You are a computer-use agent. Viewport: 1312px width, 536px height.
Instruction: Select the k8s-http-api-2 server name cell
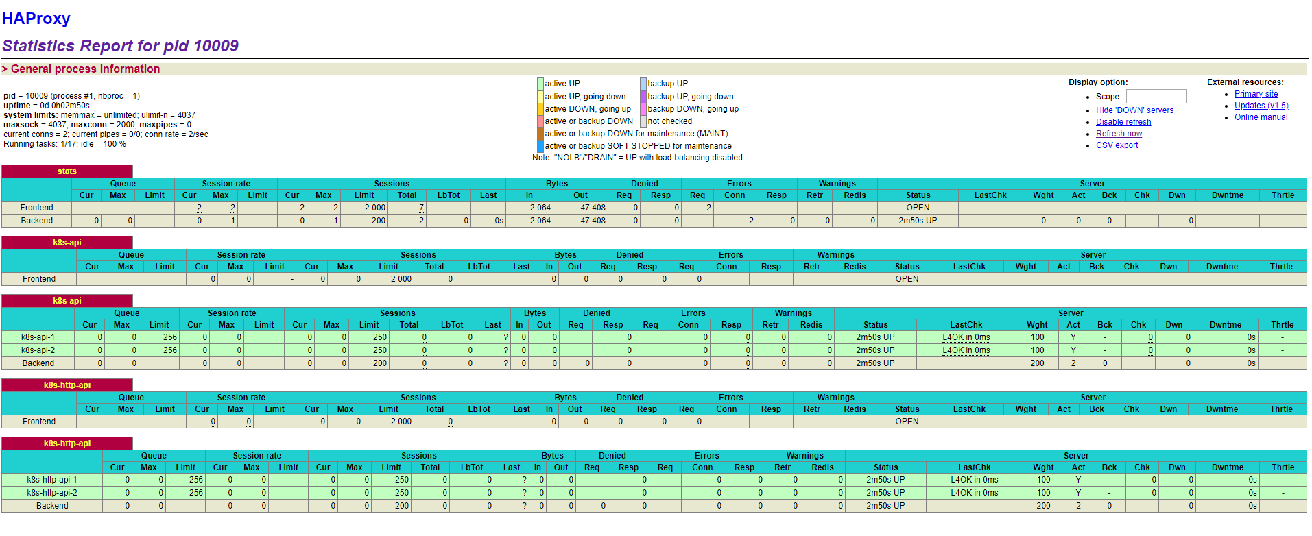point(52,493)
